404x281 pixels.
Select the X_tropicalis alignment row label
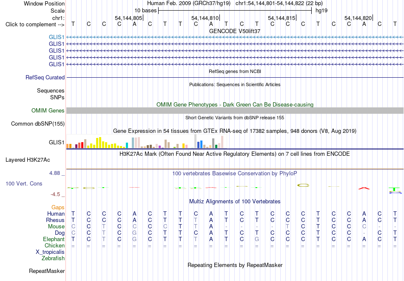50,252
